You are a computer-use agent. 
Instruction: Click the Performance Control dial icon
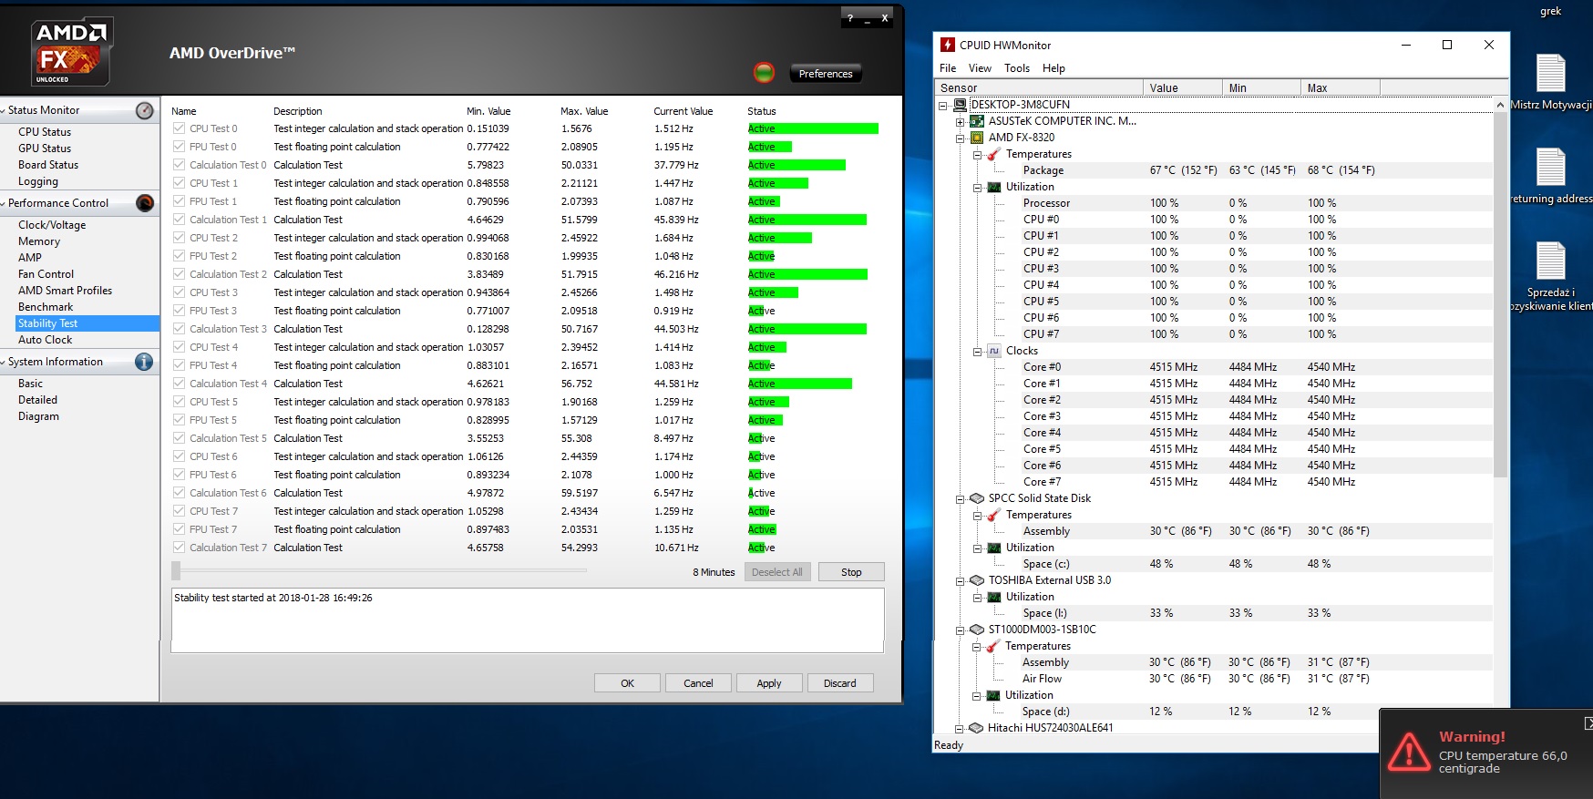[x=145, y=203]
